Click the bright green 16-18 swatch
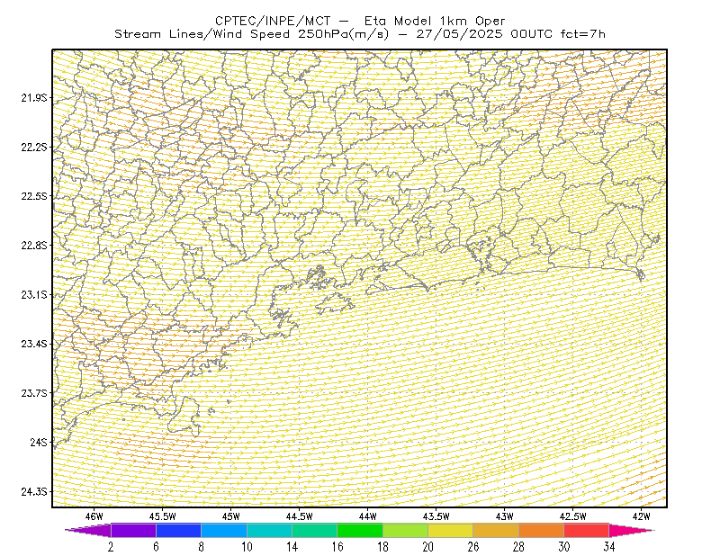720x556 pixels. click(360, 530)
